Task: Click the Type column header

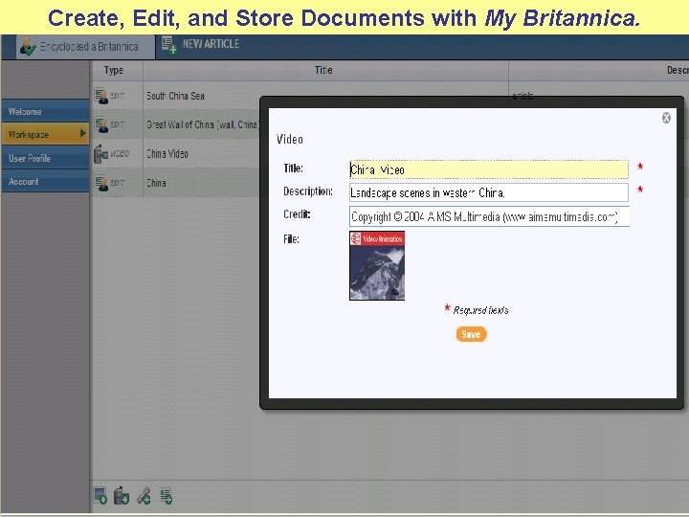Action: pyautogui.click(x=113, y=70)
